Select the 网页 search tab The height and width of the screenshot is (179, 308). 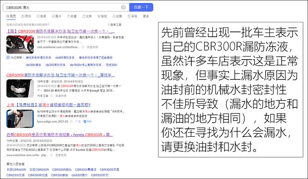(11, 16)
